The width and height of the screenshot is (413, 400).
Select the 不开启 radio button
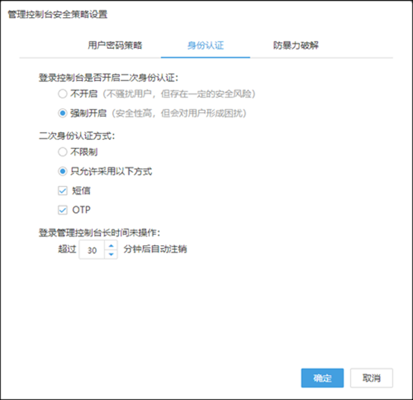click(63, 94)
